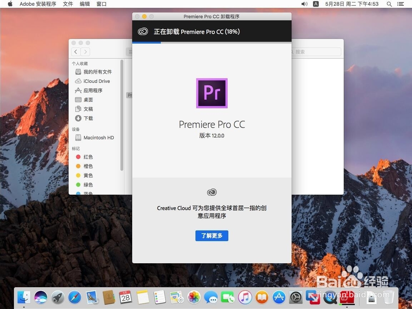Open the Apple menu

[x=10, y=4]
